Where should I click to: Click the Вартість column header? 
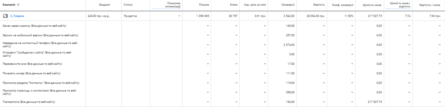click(x=319, y=5)
